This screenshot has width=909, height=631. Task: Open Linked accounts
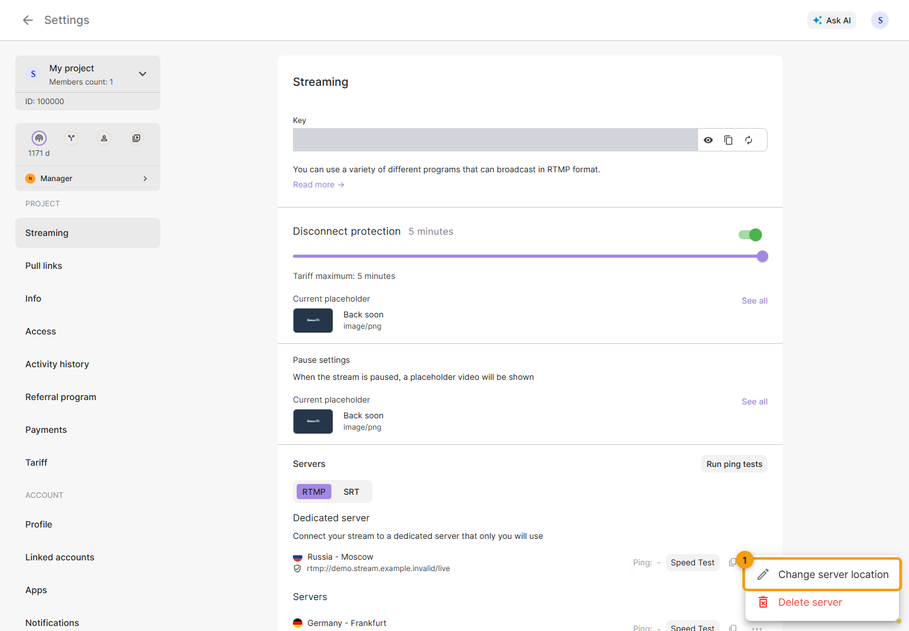[x=88, y=557]
